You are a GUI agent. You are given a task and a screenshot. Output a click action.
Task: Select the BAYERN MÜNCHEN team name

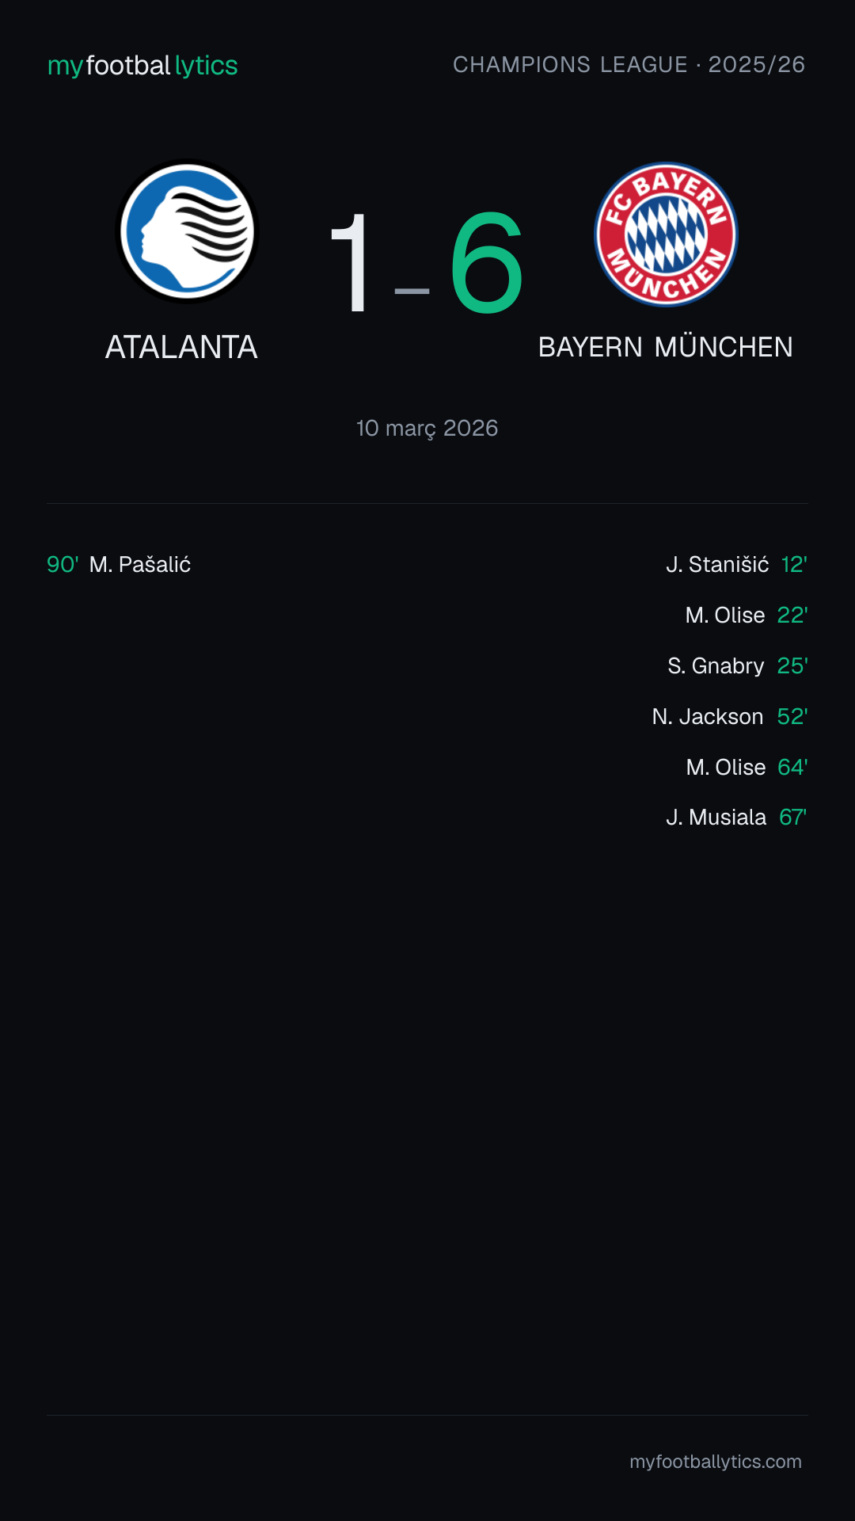coord(666,347)
